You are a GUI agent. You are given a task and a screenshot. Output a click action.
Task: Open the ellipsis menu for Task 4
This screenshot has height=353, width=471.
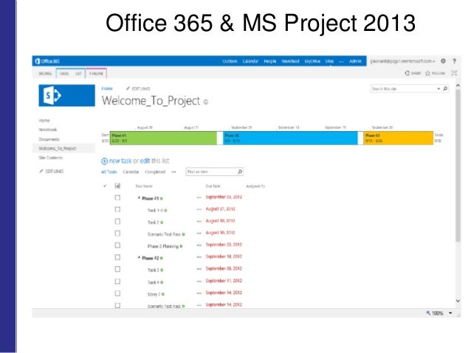199,281
